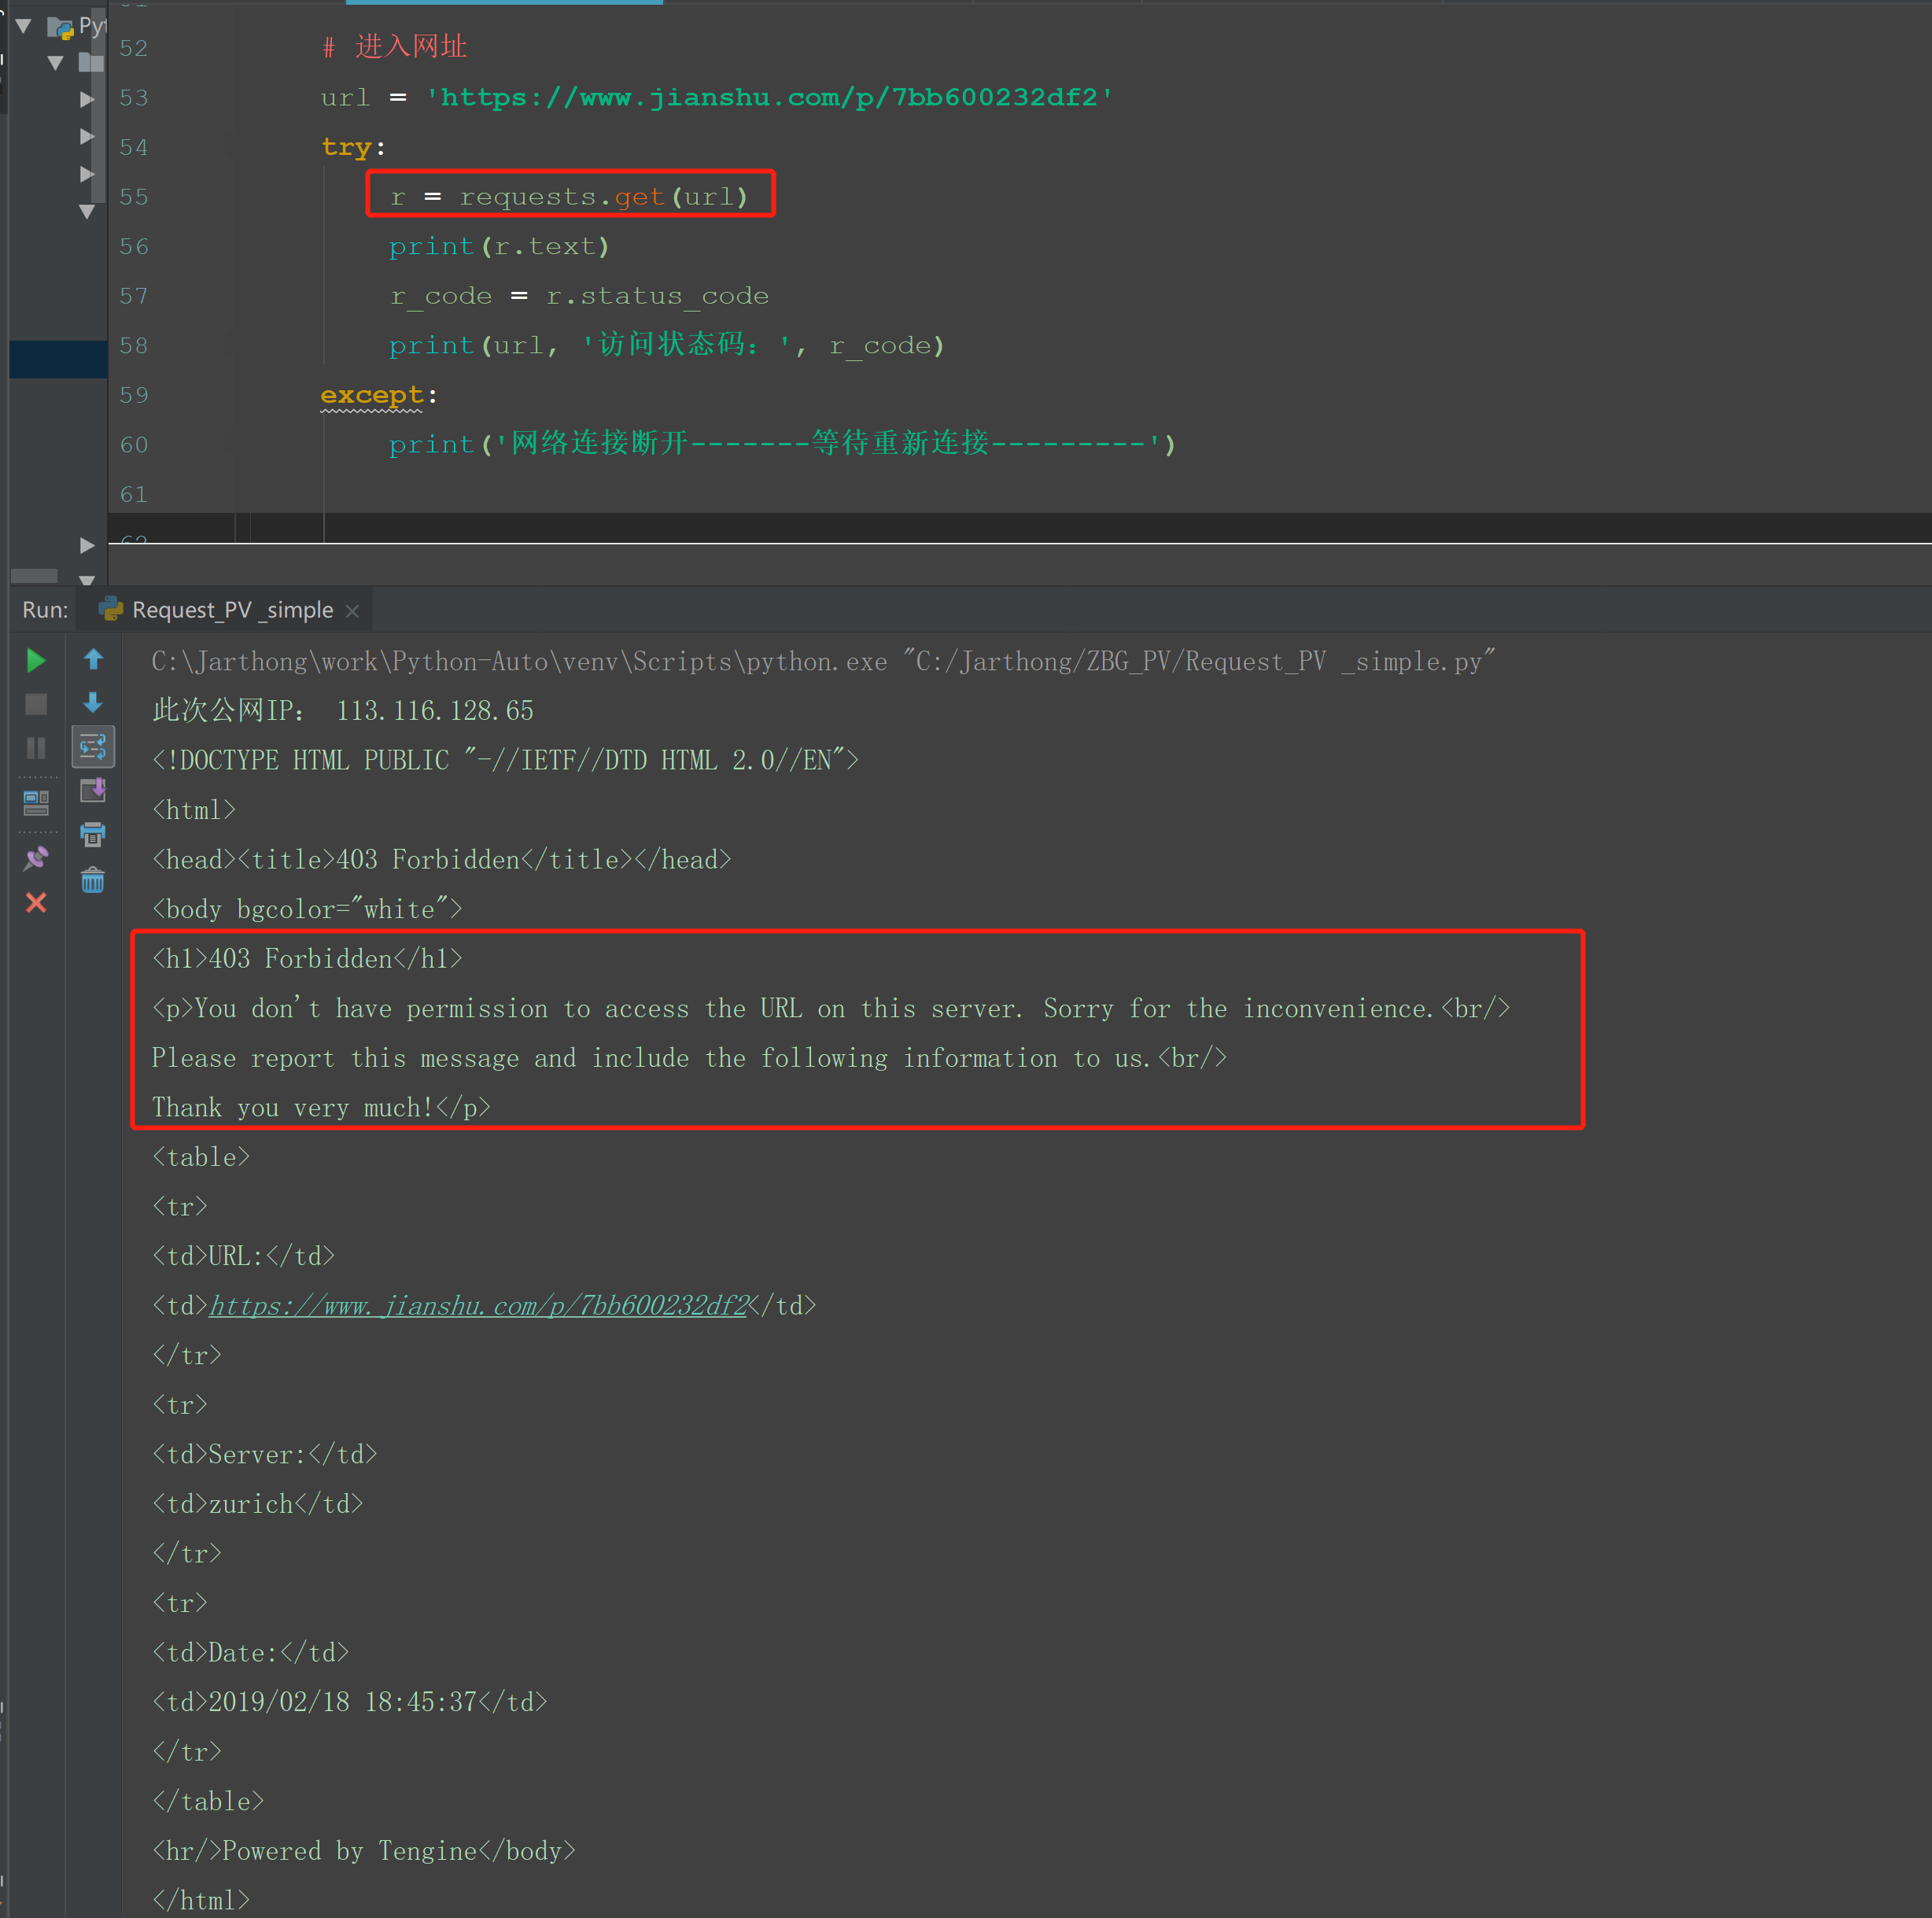This screenshot has width=1932, height=1918.
Task: Click the Show Command Line icon
Action: pyautogui.click(x=36, y=802)
